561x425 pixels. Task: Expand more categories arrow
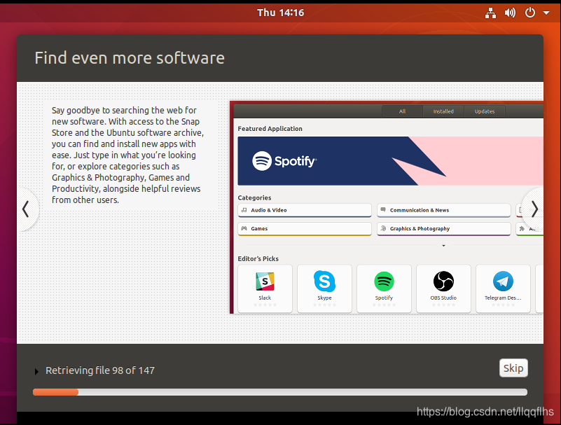click(x=443, y=246)
